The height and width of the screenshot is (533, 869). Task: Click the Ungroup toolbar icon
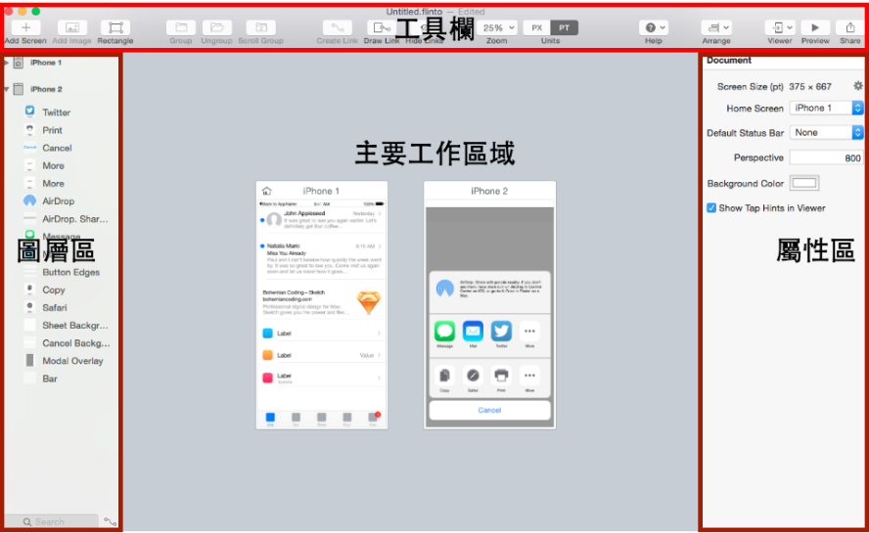[x=216, y=27]
